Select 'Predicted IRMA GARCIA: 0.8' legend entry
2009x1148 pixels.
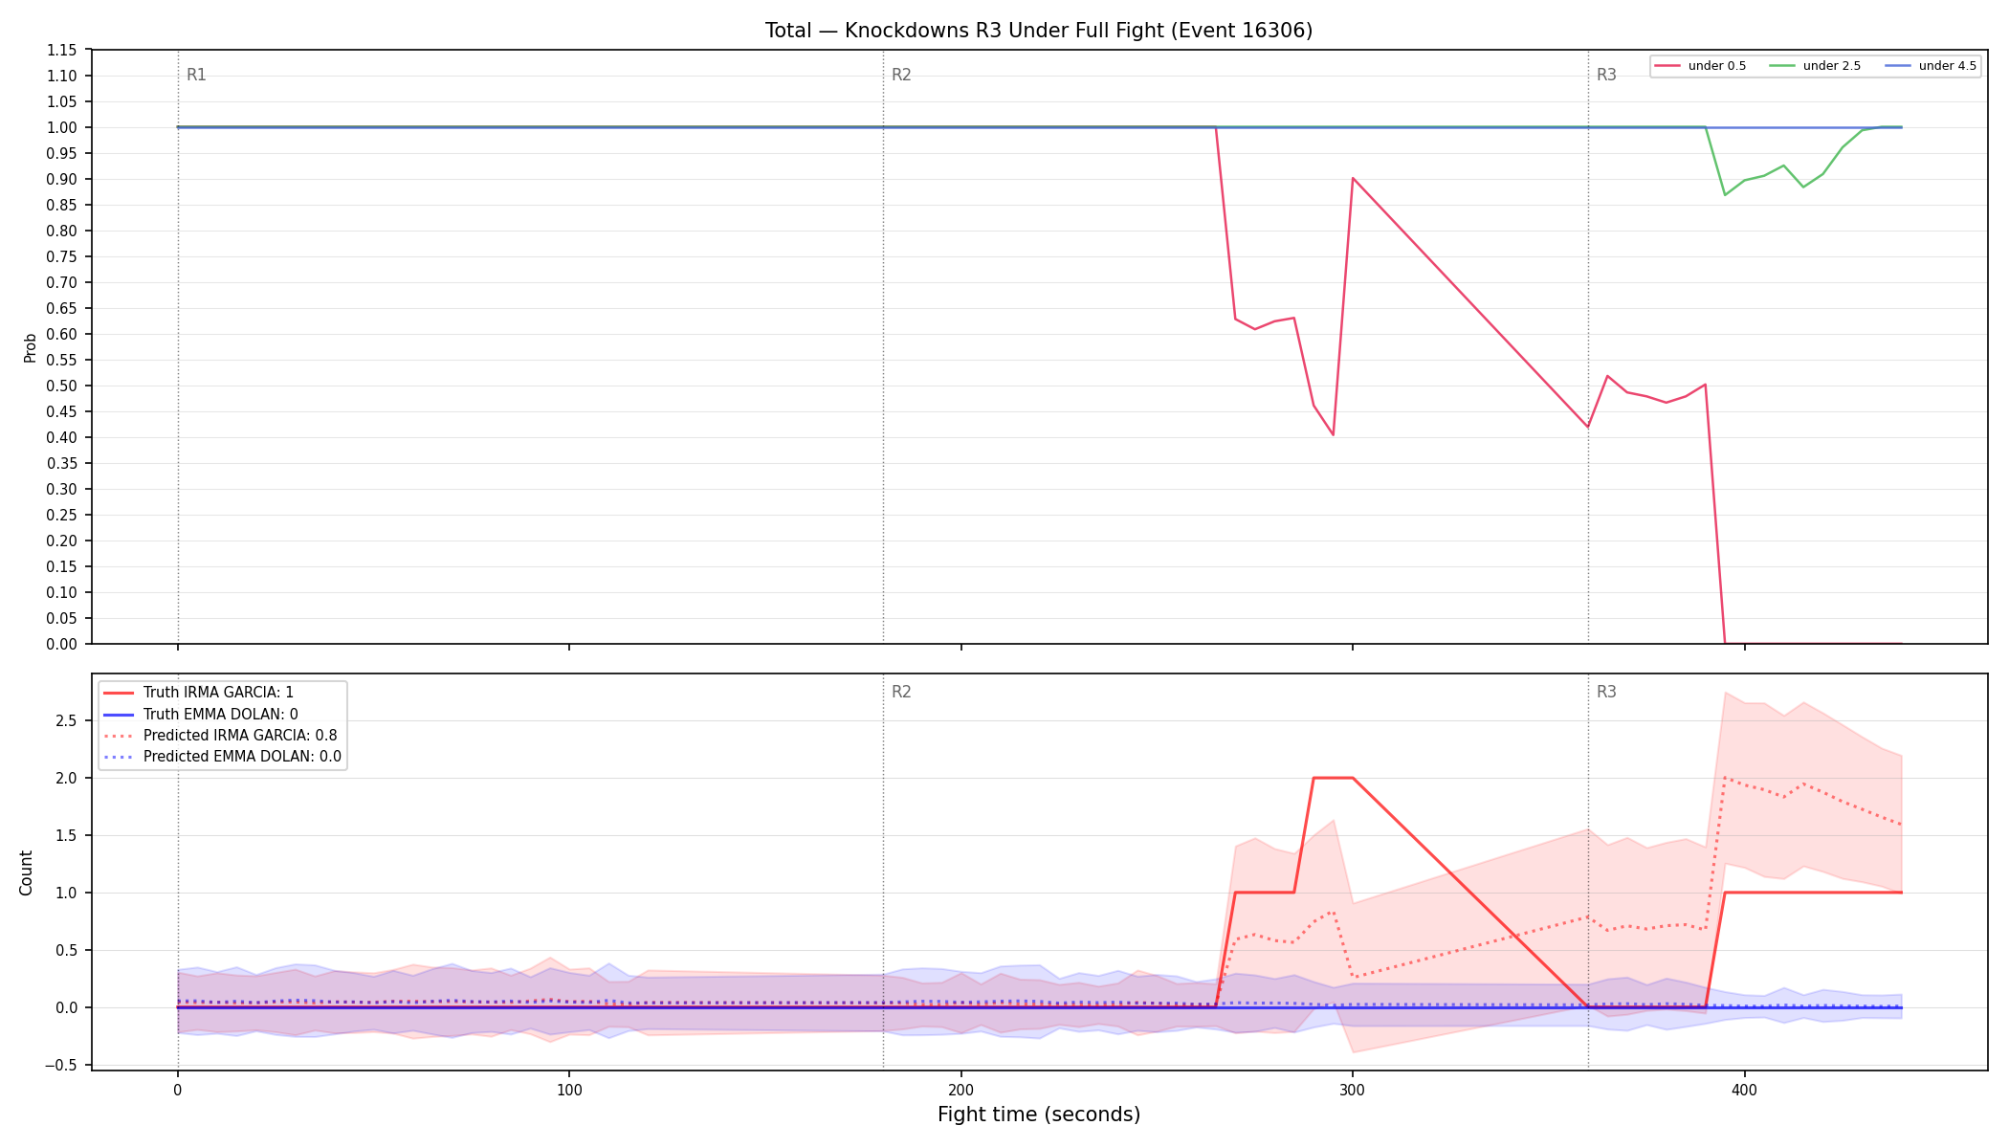coord(219,736)
